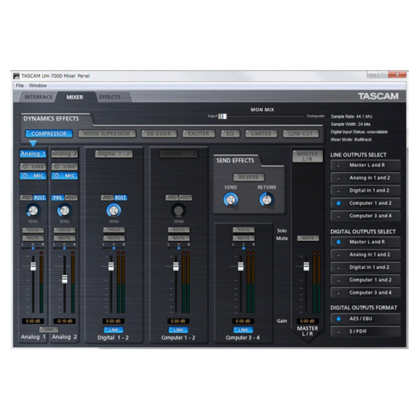The image size is (420, 420).
Task: Click the Analog 2 SEND knob
Action: 64,211
